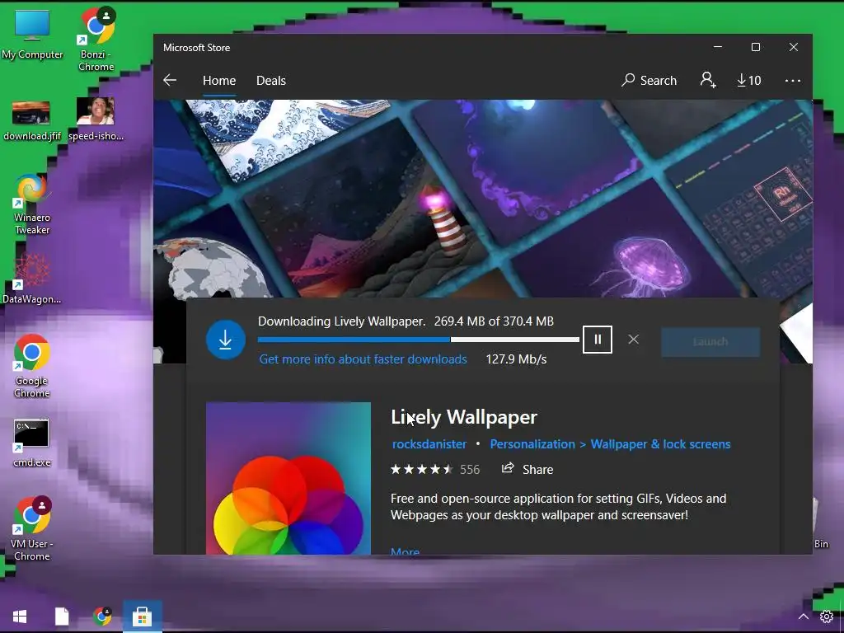Open Search in Microsoft Store
Image resolution: width=844 pixels, height=633 pixels.
click(x=649, y=80)
